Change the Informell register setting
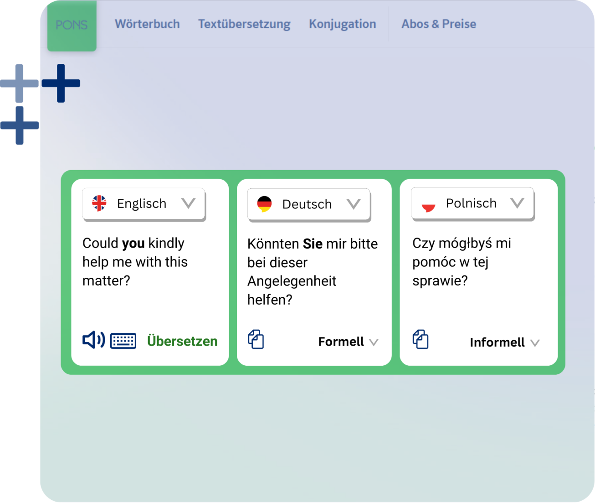595x503 pixels. point(504,342)
